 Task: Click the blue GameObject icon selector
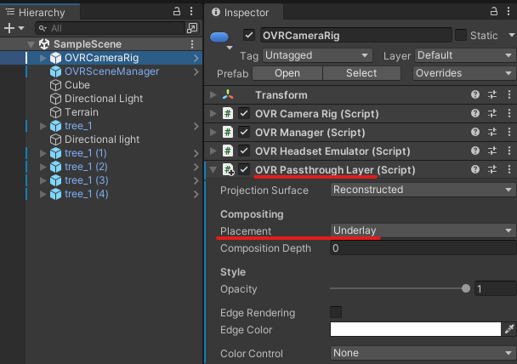(220, 37)
